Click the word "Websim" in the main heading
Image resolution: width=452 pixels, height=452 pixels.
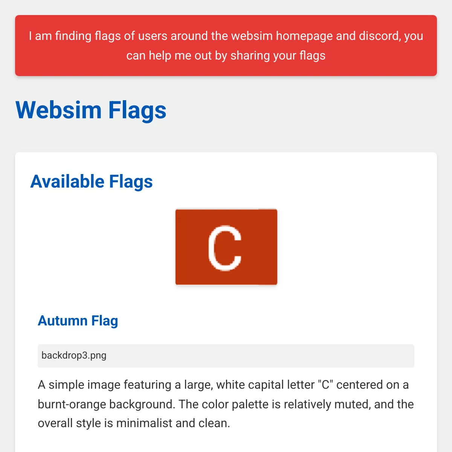(59, 110)
